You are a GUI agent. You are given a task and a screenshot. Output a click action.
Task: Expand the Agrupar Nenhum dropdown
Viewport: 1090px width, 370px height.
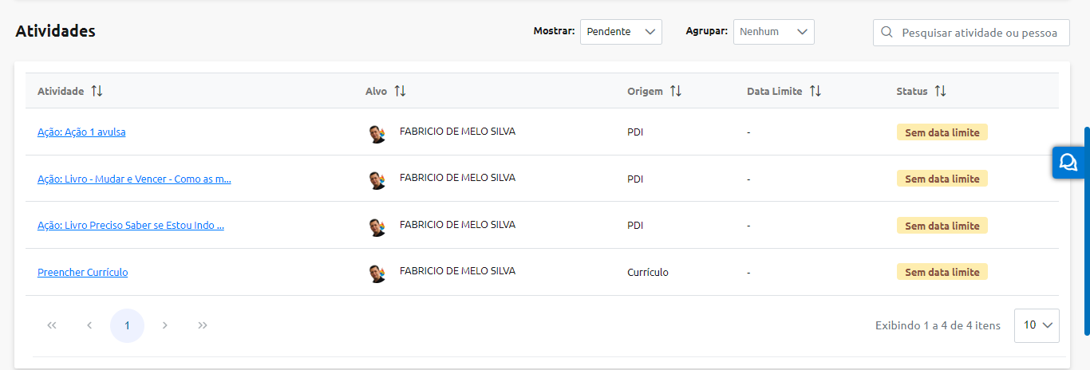click(773, 32)
